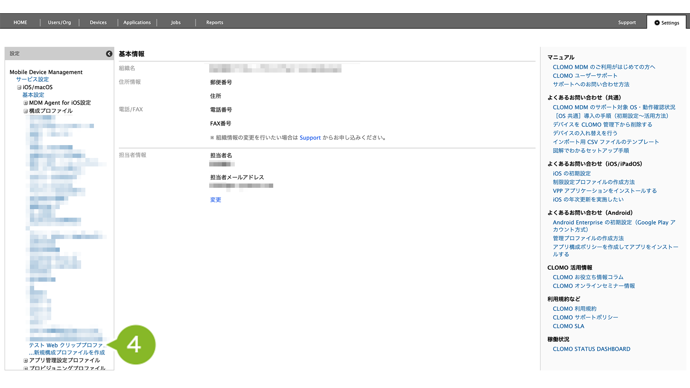Image resolution: width=690 pixels, height=388 pixels.
Task: Open the 基本設定 link under iOS/macOS
Action: point(33,95)
